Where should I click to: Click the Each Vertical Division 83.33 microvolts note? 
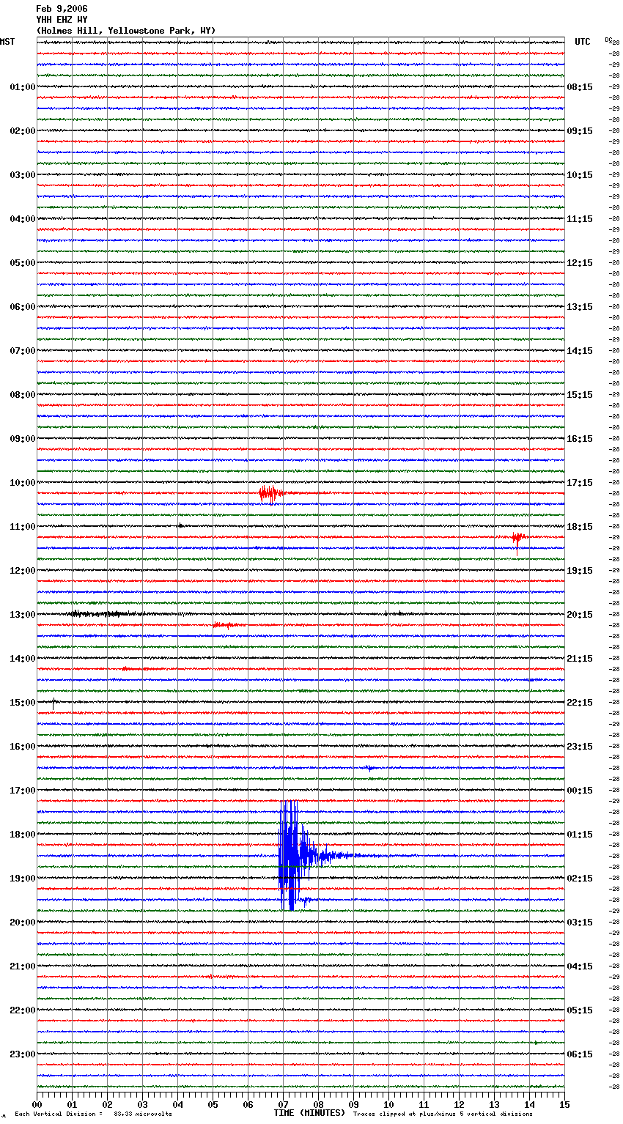[x=93, y=1114]
